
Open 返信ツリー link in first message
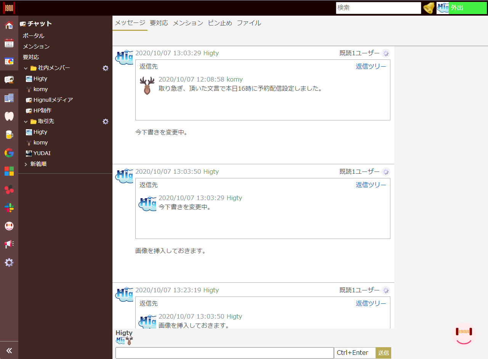pos(371,66)
